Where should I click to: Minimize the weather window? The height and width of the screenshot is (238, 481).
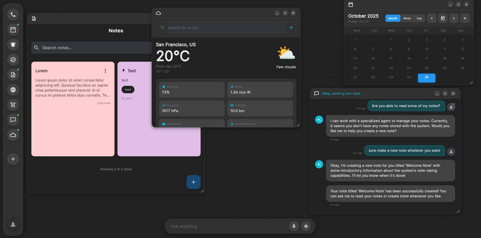click(277, 13)
